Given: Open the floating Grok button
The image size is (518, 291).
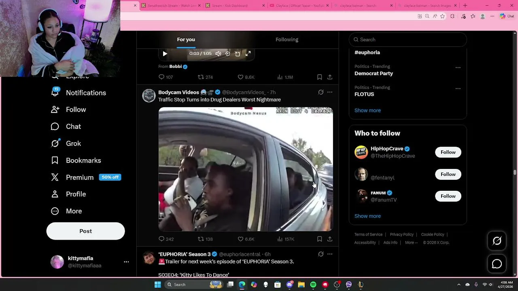Looking at the screenshot, I should pyautogui.click(x=497, y=241).
